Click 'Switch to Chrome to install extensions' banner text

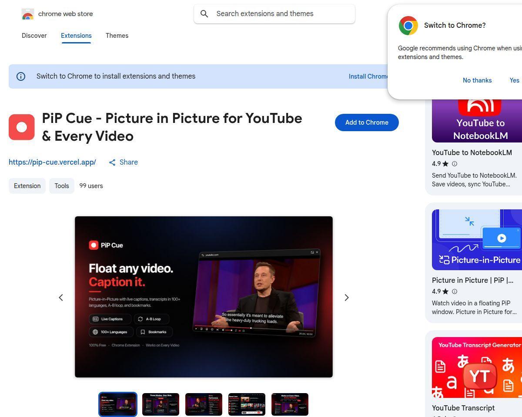(116, 76)
